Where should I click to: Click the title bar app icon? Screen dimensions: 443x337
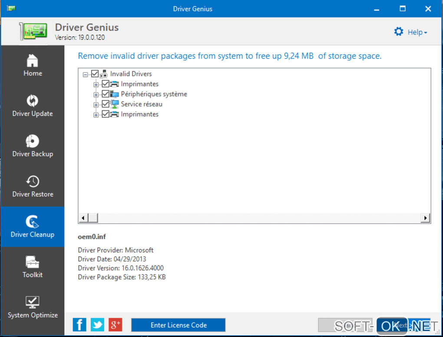[x=11, y=9]
